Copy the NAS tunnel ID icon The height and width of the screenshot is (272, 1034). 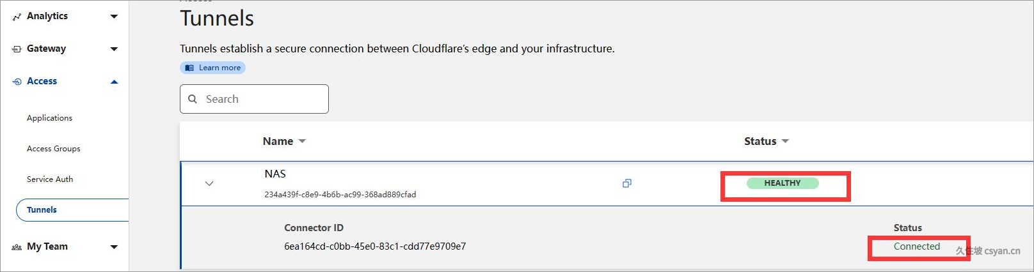pyautogui.click(x=627, y=183)
